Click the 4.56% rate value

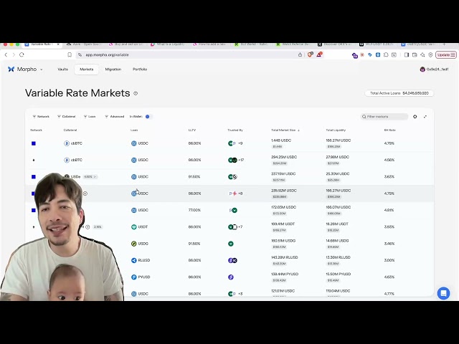click(x=389, y=160)
